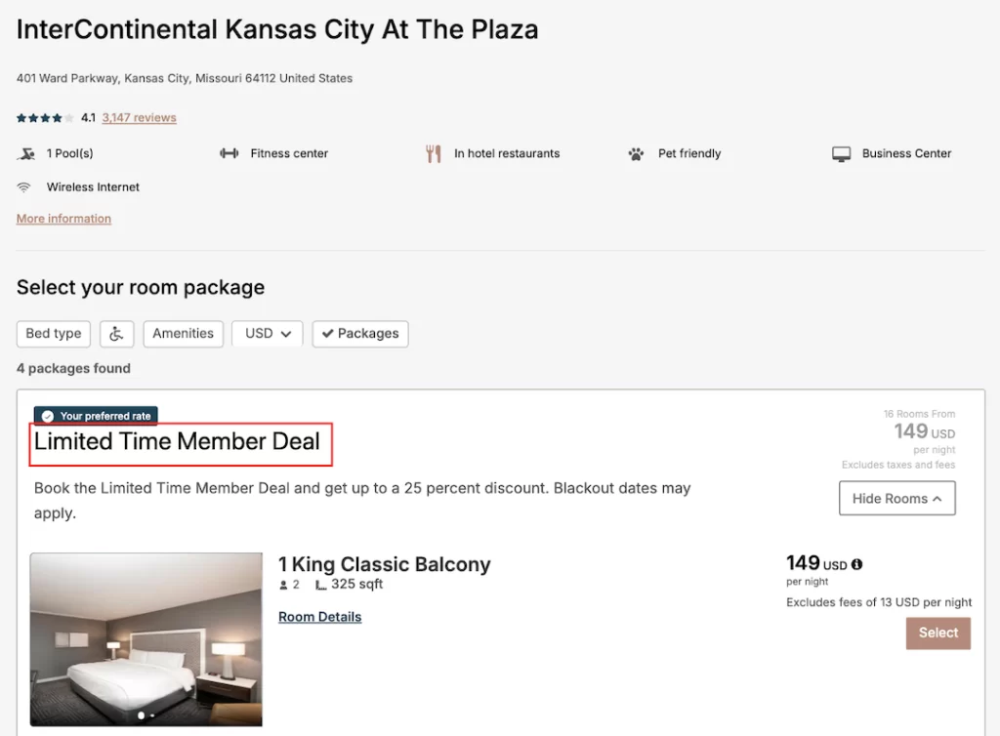This screenshot has height=736, width=1000.
Task: Click the in-hotel restaurants fork icon
Action: [434, 153]
